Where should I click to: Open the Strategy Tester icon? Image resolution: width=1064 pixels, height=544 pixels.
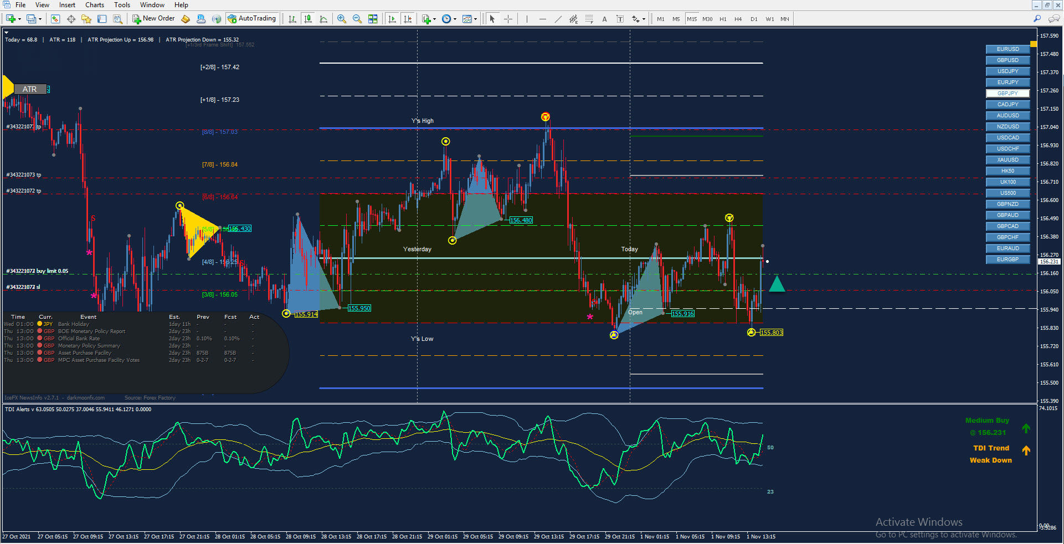[x=117, y=19]
